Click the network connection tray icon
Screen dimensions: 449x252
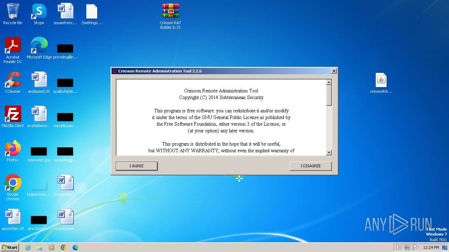407,247
